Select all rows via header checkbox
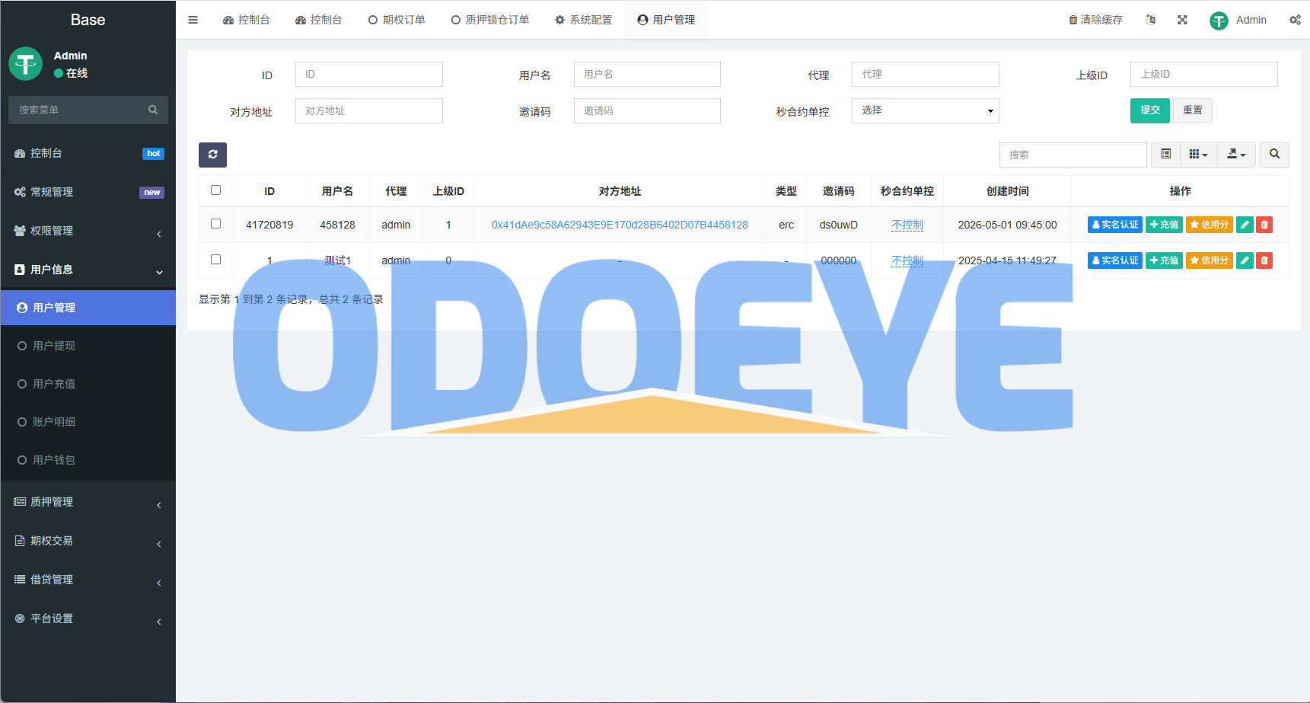Image resolution: width=1310 pixels, height=703 pixels. (215, 190)
